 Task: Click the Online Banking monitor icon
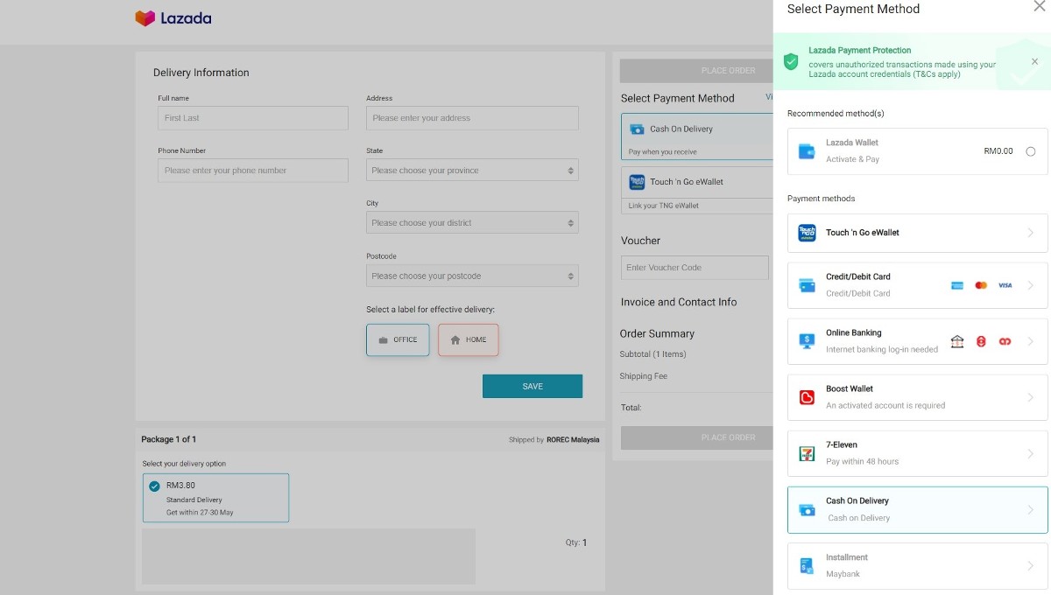(x=807, y=341)
